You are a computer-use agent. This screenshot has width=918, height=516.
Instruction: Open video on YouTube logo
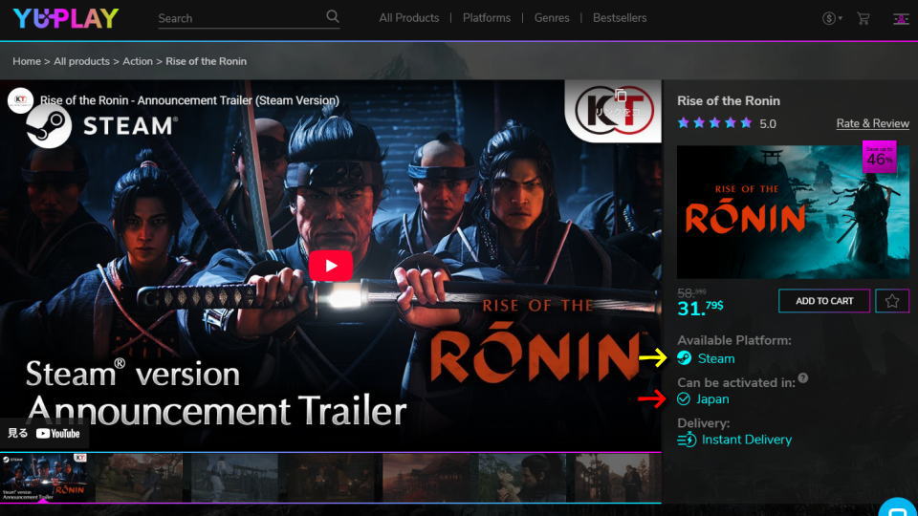pos(58,434)
